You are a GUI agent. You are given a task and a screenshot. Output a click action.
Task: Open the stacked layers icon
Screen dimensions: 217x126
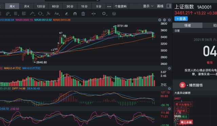tap(114, 14)
